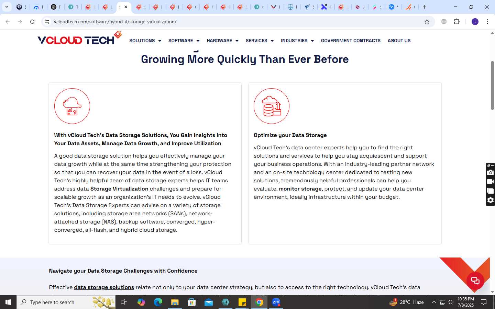Switch to the last tab before new-tab button

coord(410,7)
